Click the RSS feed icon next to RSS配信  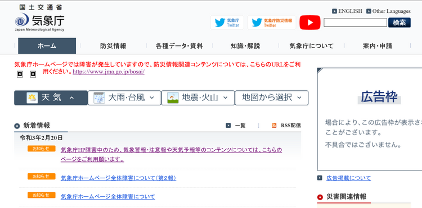tap(274, 126)
